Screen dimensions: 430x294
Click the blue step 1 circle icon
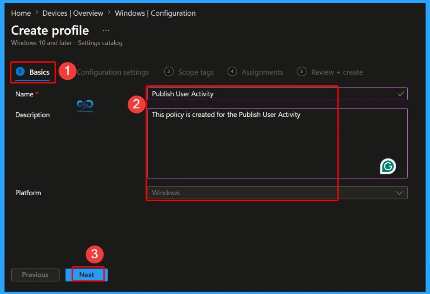20,72
